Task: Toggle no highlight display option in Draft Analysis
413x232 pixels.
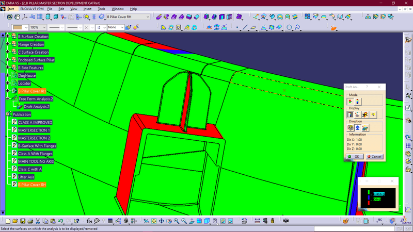Action: [365, 114]
